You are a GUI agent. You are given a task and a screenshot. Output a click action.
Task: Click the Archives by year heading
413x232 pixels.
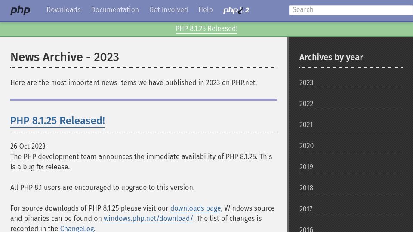pyautogui.click(x=331, y=57)
